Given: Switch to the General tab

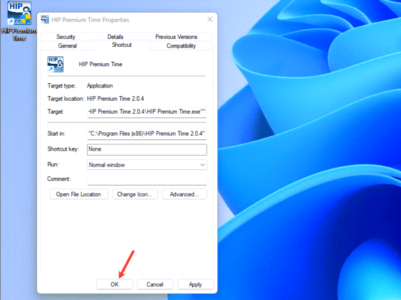Looking at the screenshot, I should tap(67, 46).
